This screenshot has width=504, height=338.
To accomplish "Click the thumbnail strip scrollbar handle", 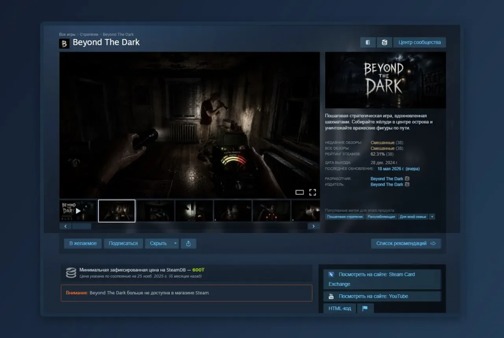I will 82,226.
